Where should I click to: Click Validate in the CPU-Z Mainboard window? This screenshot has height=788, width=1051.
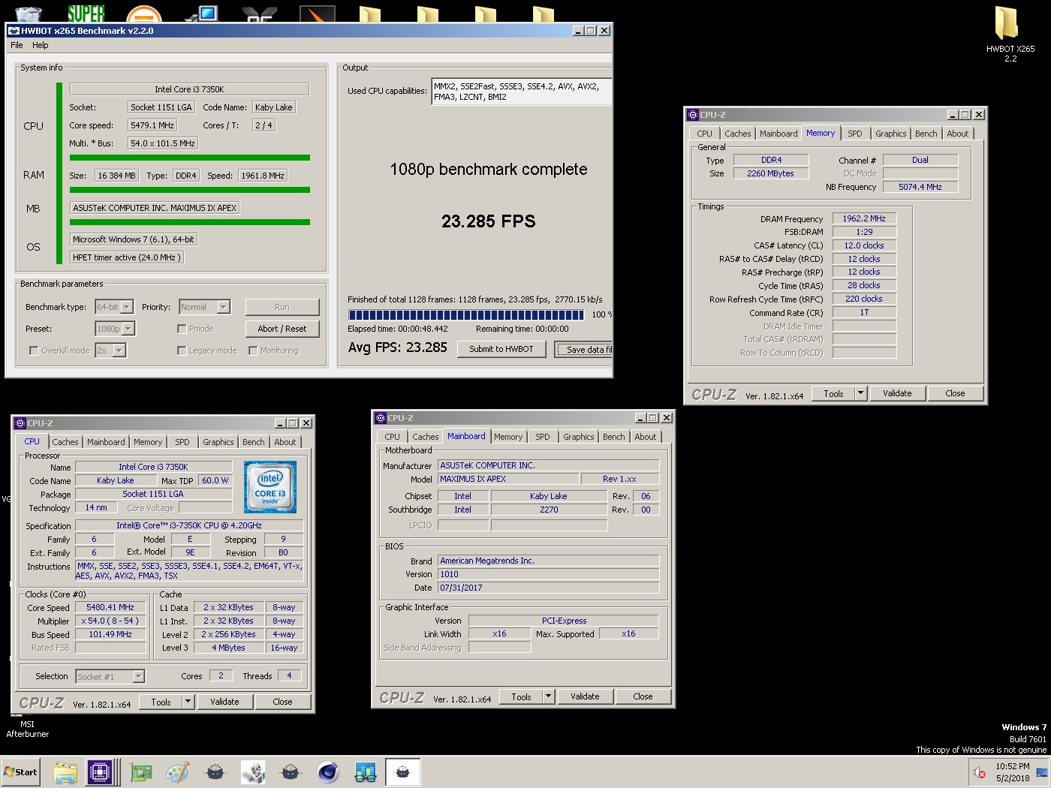[x=585, y=696]
